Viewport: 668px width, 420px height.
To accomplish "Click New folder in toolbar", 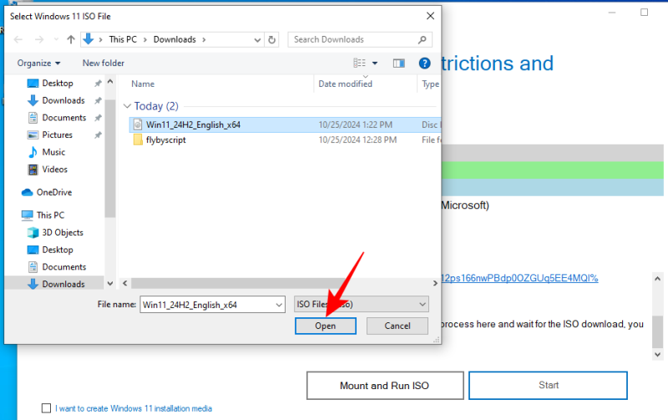I will click(103, 63).
